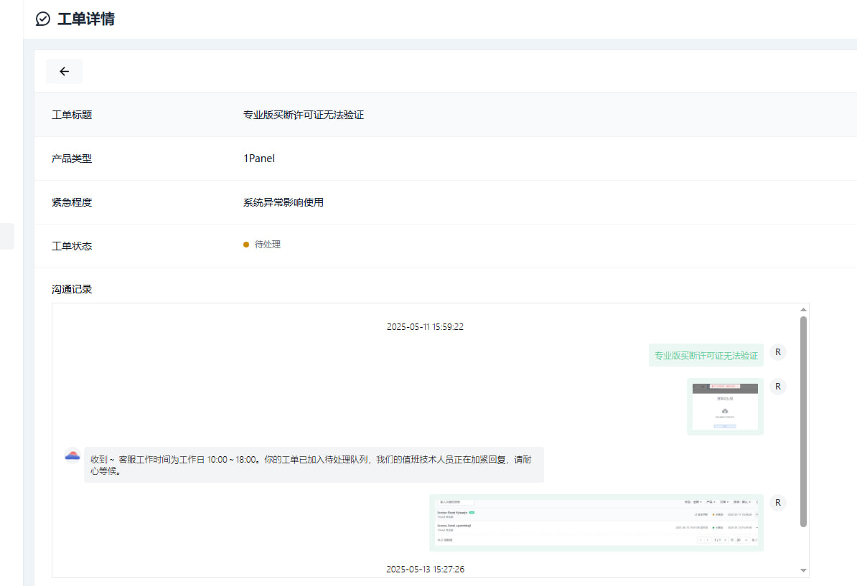Click the 待处理 status value
Screen dimensions: 857x586
267,245
